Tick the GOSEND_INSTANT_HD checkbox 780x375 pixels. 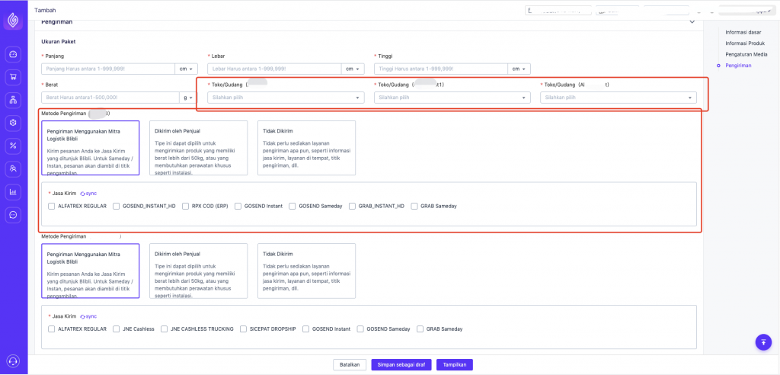tap(117, 206)
